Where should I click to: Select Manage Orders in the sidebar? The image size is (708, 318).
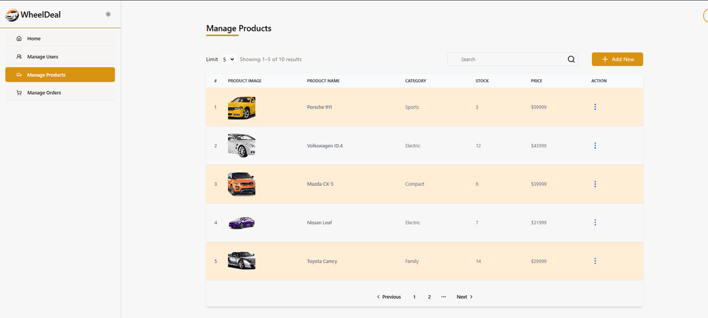44,93
